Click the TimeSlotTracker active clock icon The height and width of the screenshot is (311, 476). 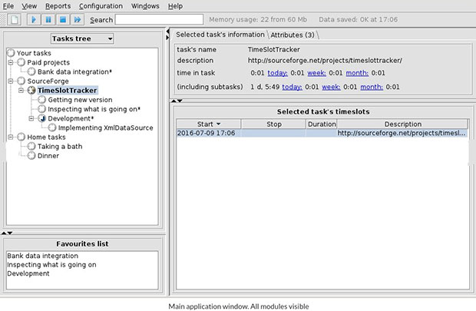point(31,91)
